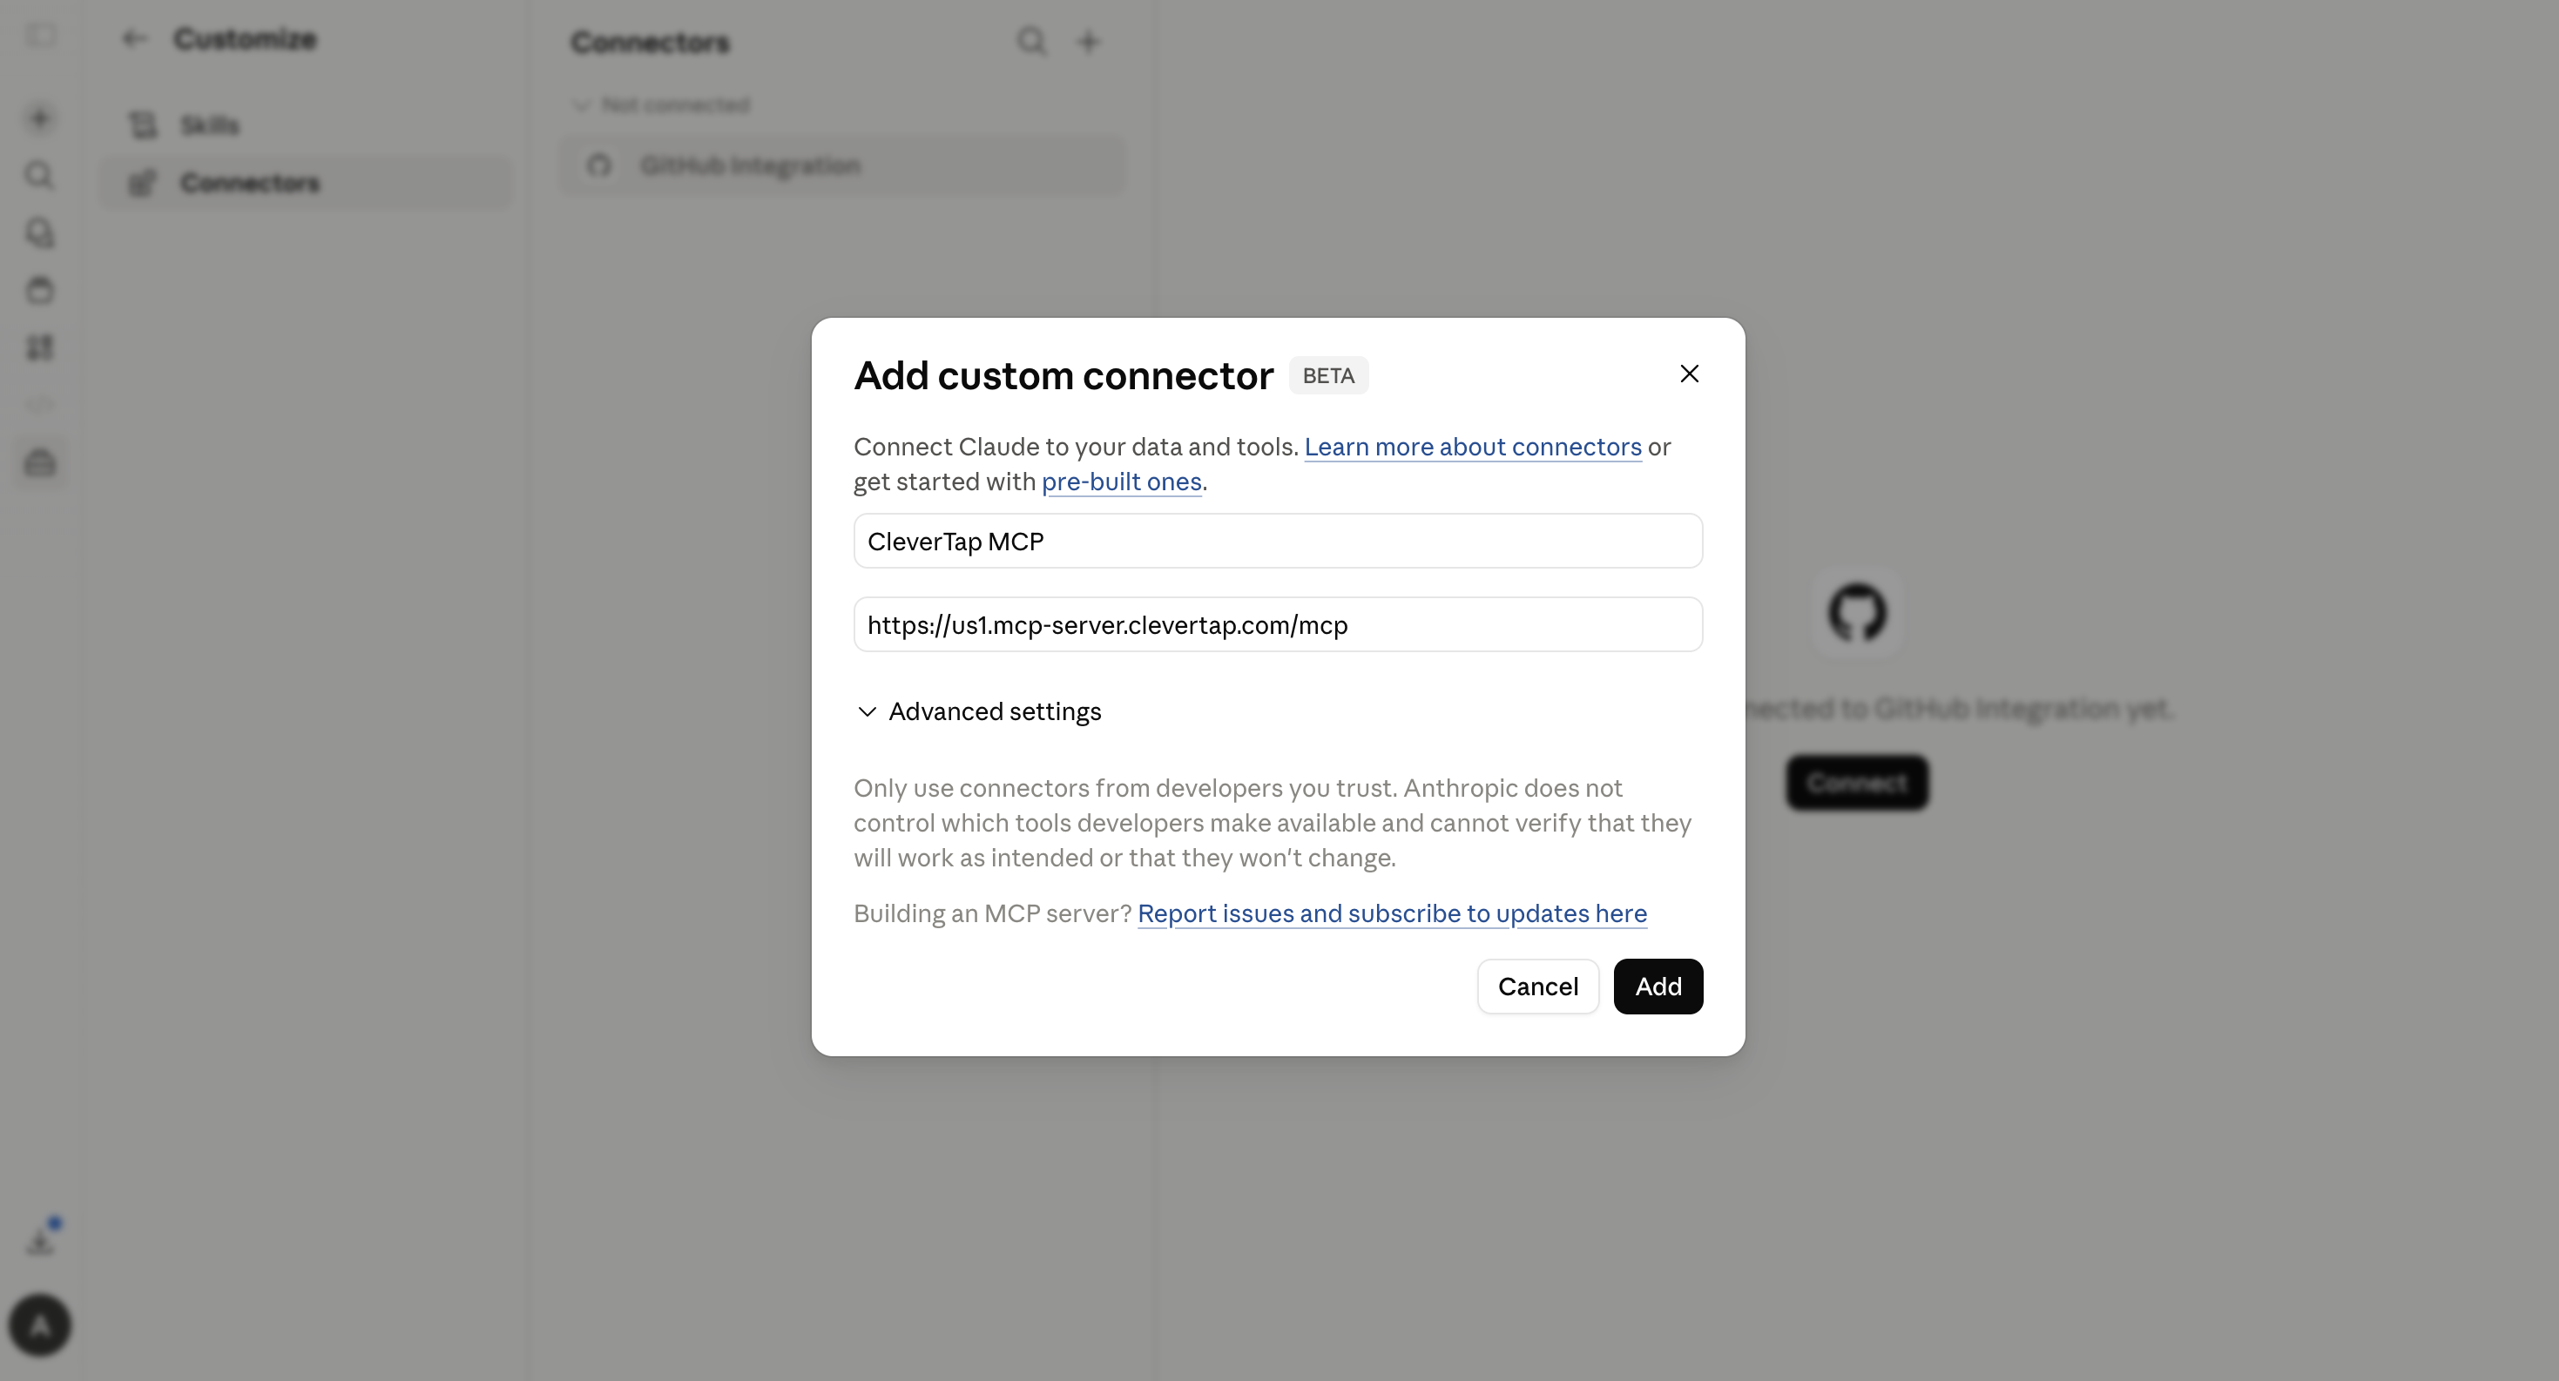This screenshot has height=1381, width=2559.
Task: Click the plus icon to add connector
Action: (x=1089, y=42)
